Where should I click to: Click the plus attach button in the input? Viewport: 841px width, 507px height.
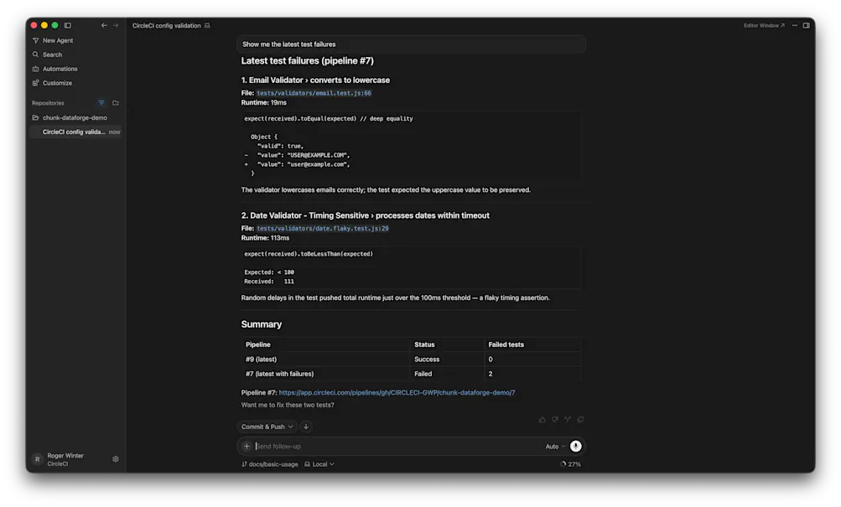(247, 446)
